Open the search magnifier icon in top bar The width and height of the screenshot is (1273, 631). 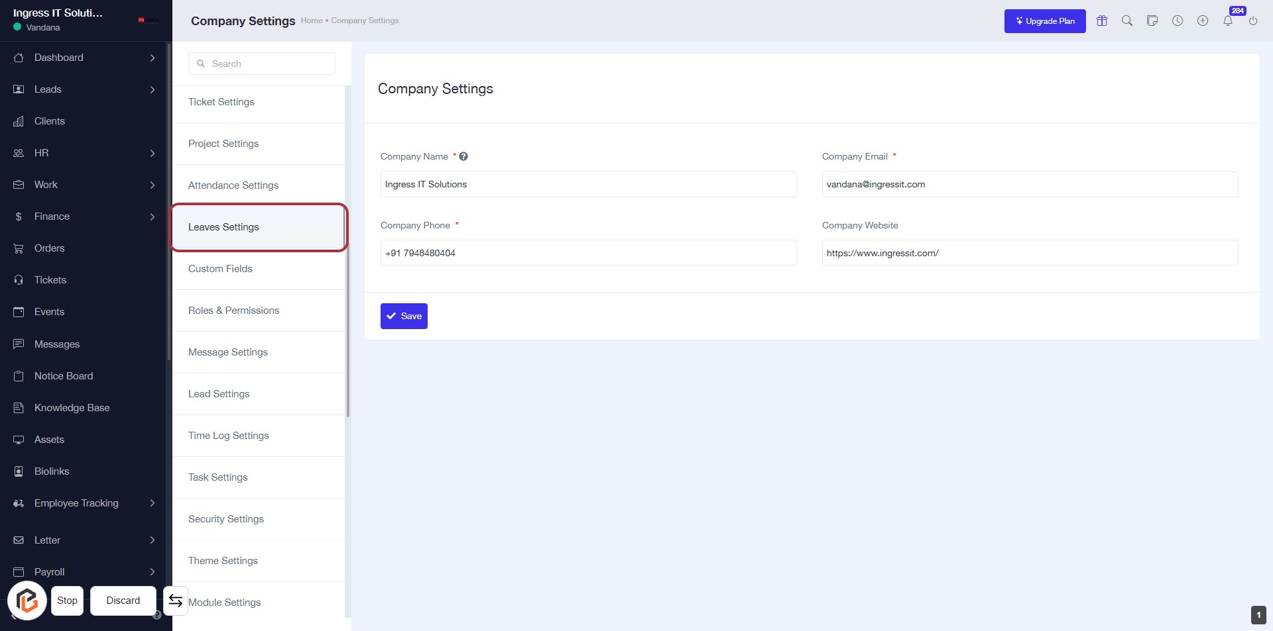point(1127,21)
